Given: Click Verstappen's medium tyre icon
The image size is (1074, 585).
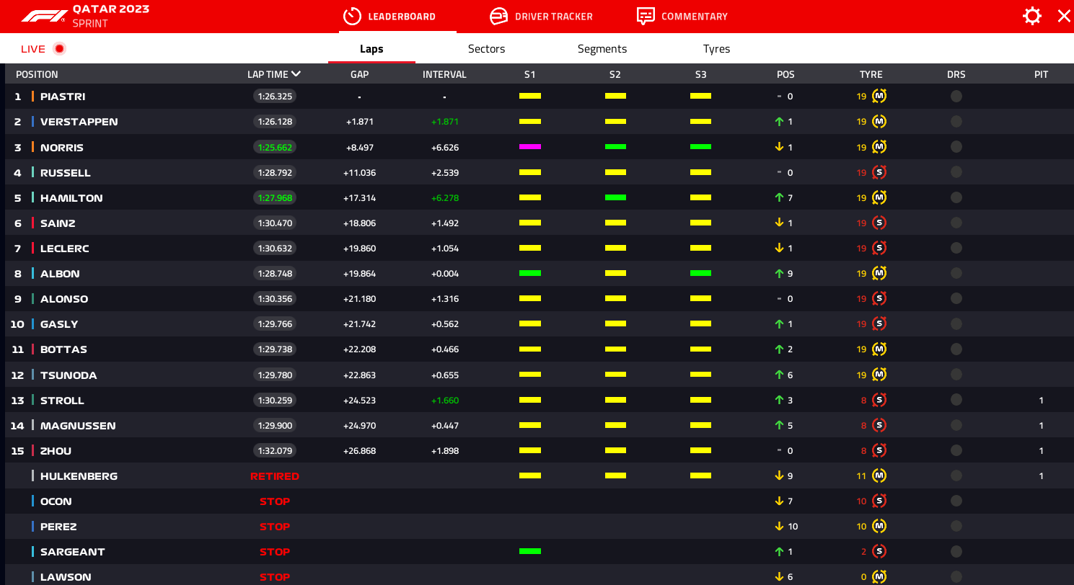Looking at the screenshot, I should 879,121.
